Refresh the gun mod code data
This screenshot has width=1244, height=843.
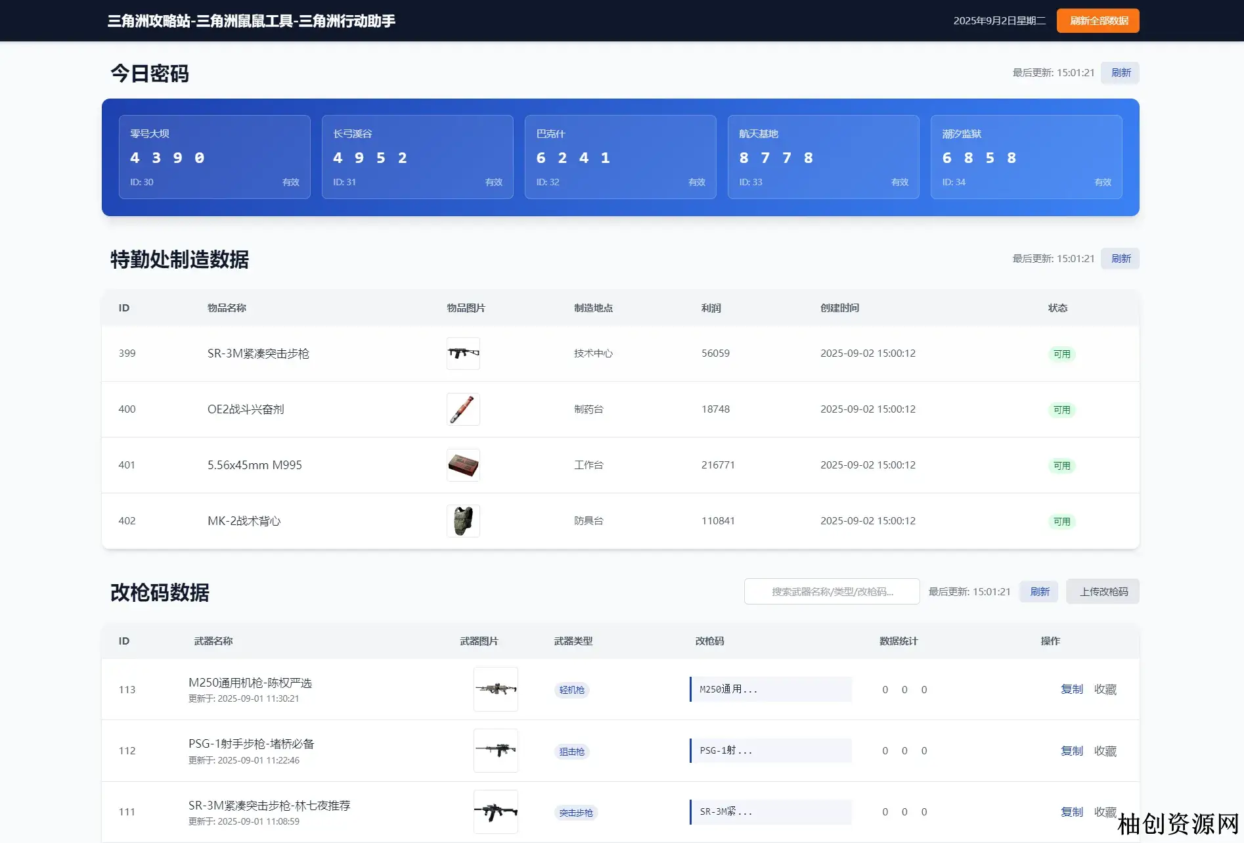pos(1039,592)
